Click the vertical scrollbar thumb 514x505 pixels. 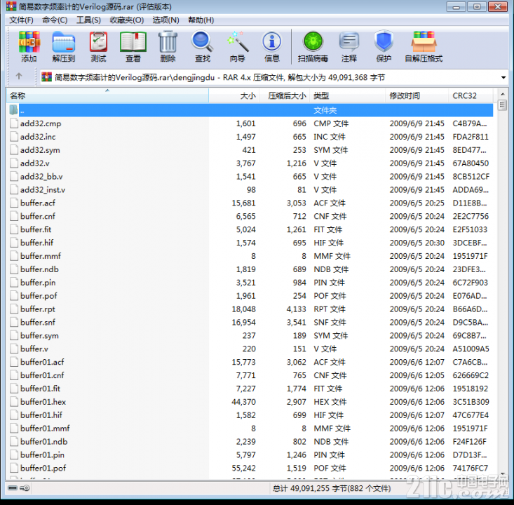point(503,105)
